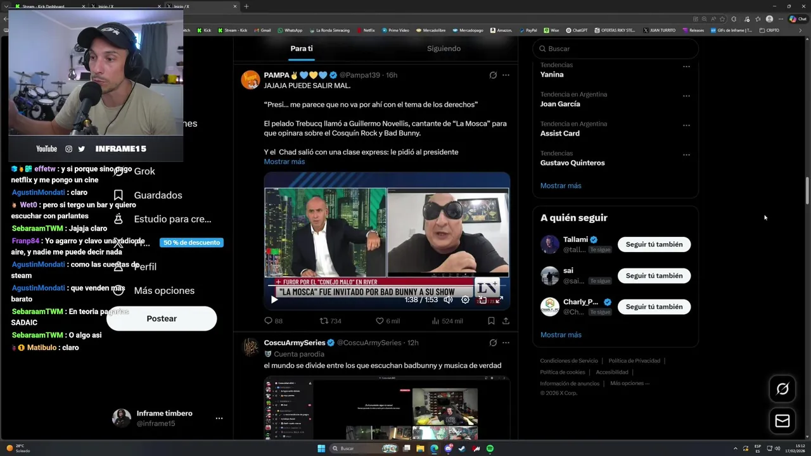Screen dimensions: 811x456
Task: Follow Charly_P back
Action: tap(654, 307)
